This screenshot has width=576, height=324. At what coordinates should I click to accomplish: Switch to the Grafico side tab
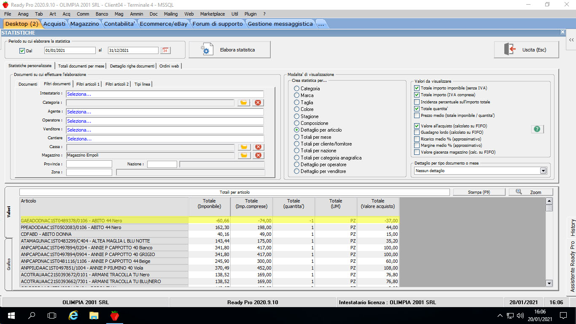(x=8, y=264)
